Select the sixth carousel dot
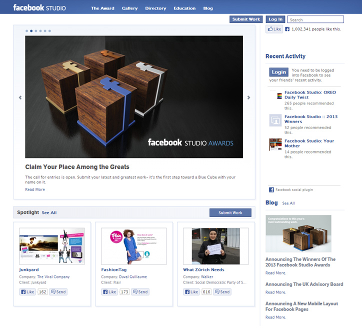 (x=49, y=30)
